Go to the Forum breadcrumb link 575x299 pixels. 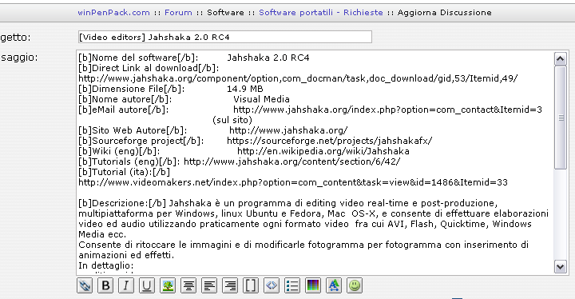pos(178,13)
